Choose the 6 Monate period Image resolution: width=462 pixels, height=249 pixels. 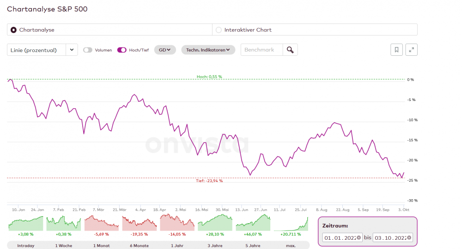click(x=140, y=246)
